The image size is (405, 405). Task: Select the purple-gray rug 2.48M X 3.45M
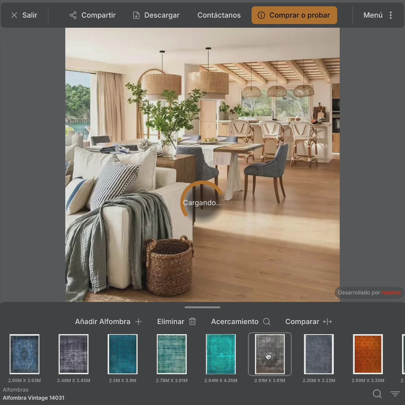click(x=73, y=354)
